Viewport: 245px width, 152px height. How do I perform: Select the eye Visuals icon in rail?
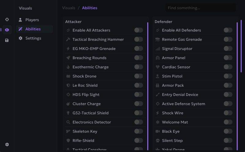click(7, 30)
